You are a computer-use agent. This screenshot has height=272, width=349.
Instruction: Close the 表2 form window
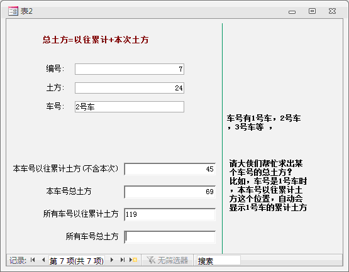tap(332, 11)
